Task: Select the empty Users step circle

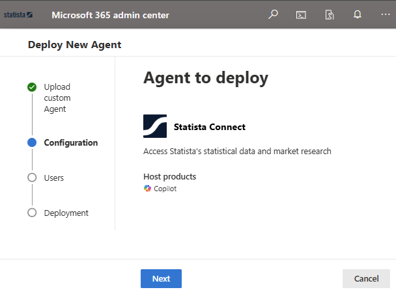Action: pyautogui.click(x=32, y=178)
